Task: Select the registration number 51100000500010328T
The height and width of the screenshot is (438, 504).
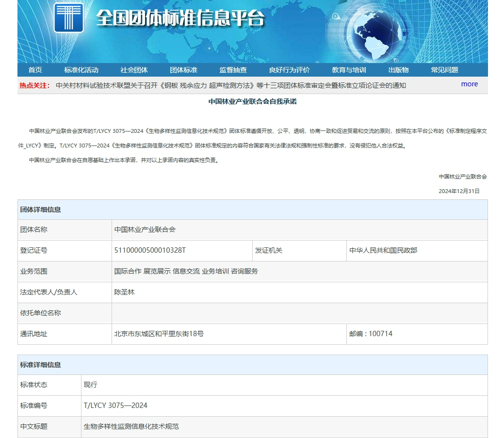Action: [x=150, y=250]
